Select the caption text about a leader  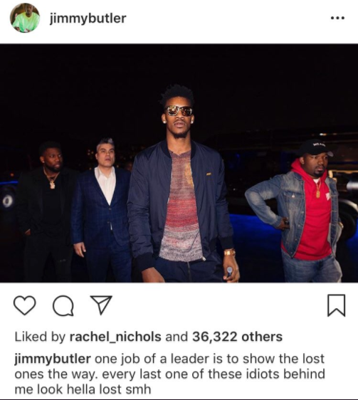[x=169, y=374]
